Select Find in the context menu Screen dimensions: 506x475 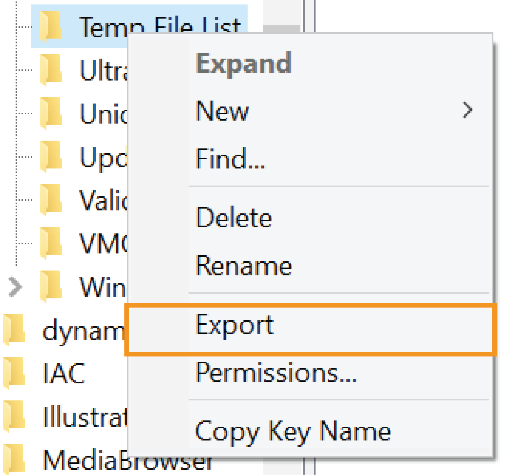point(230,159)
